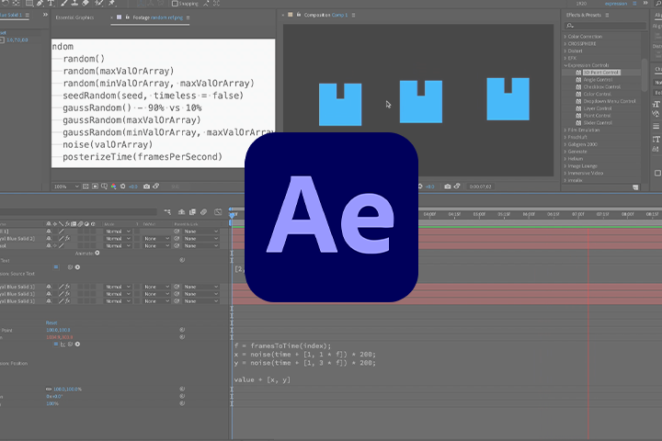Select the Puppet Pin tool
This screenshot has width=662, height=441.
112,3
